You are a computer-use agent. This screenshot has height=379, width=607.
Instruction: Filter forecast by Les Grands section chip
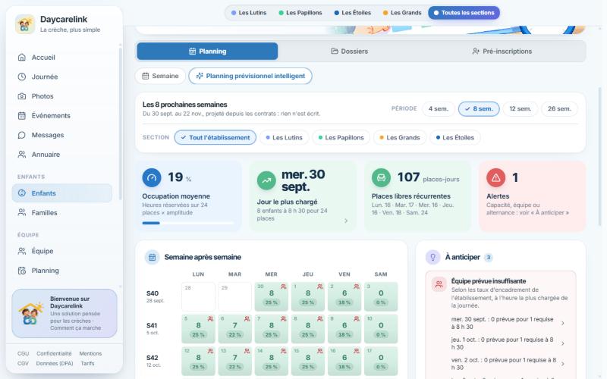click(400, 137)
